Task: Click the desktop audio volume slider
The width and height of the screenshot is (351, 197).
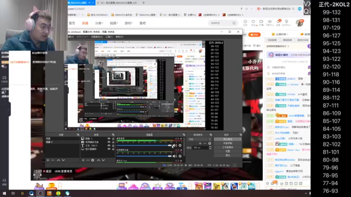Action: 144,145
